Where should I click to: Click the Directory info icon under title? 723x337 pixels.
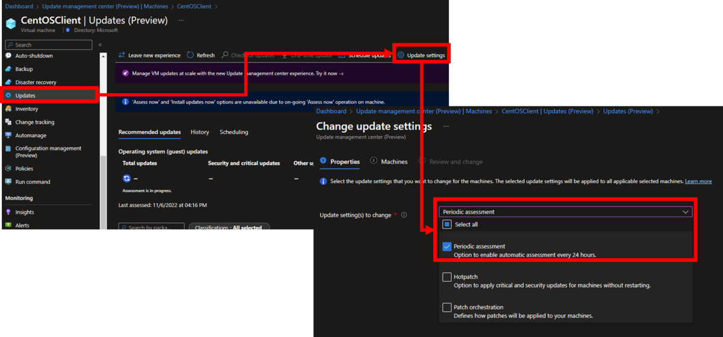(x=67, y=30)
